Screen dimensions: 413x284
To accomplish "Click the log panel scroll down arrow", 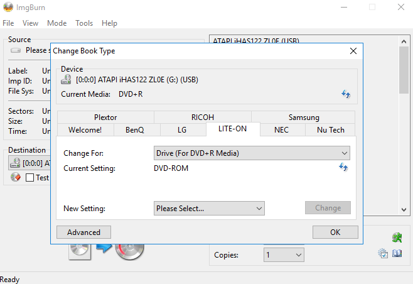I will tap(404, 210).
